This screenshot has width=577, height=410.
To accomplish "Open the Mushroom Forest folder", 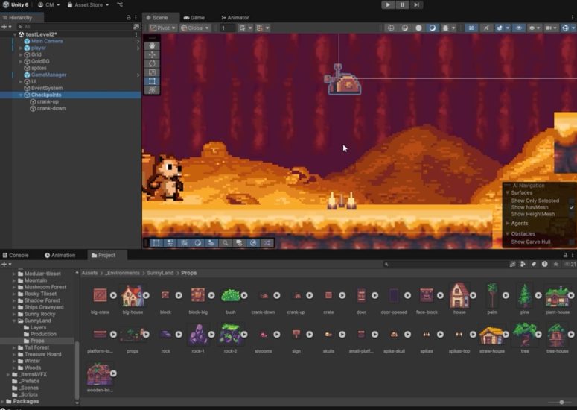I will 45,287.
